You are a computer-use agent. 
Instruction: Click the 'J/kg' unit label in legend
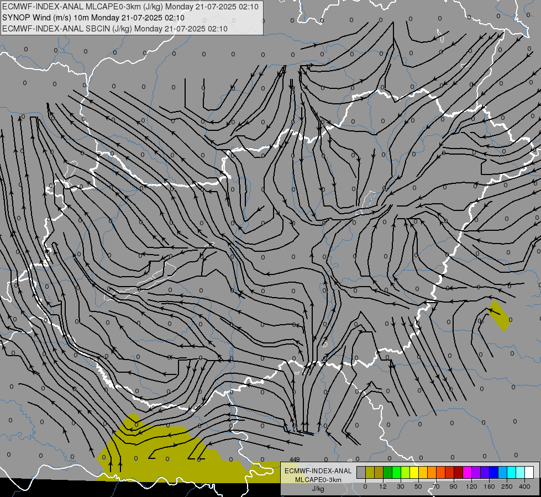click(x=318, y=489)
